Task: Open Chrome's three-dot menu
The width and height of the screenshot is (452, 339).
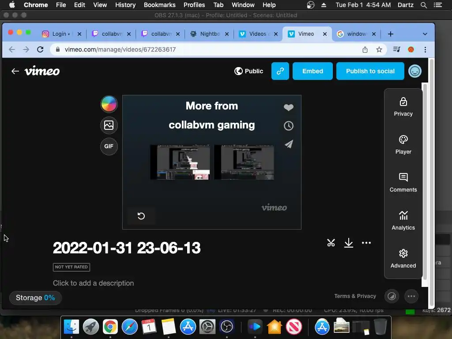Action: coord(425,49)
